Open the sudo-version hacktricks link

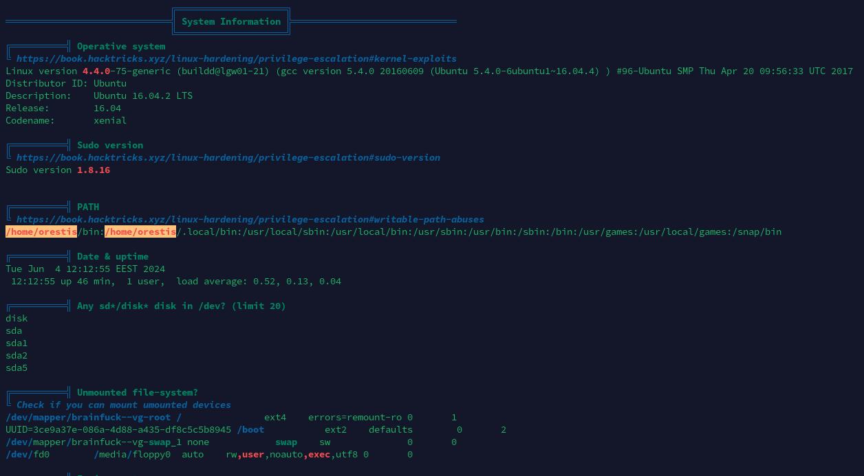pos(228,157)
